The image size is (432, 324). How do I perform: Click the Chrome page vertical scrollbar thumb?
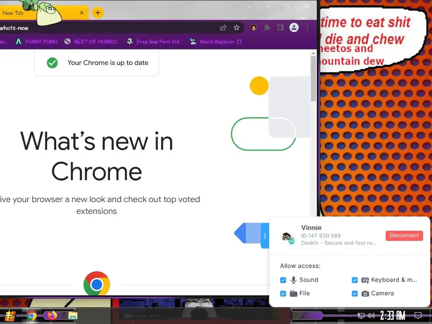pos(313,79)
